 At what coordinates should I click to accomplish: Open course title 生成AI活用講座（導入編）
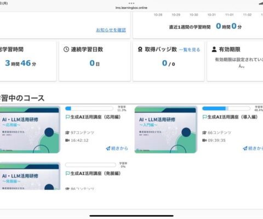(232, 117)
